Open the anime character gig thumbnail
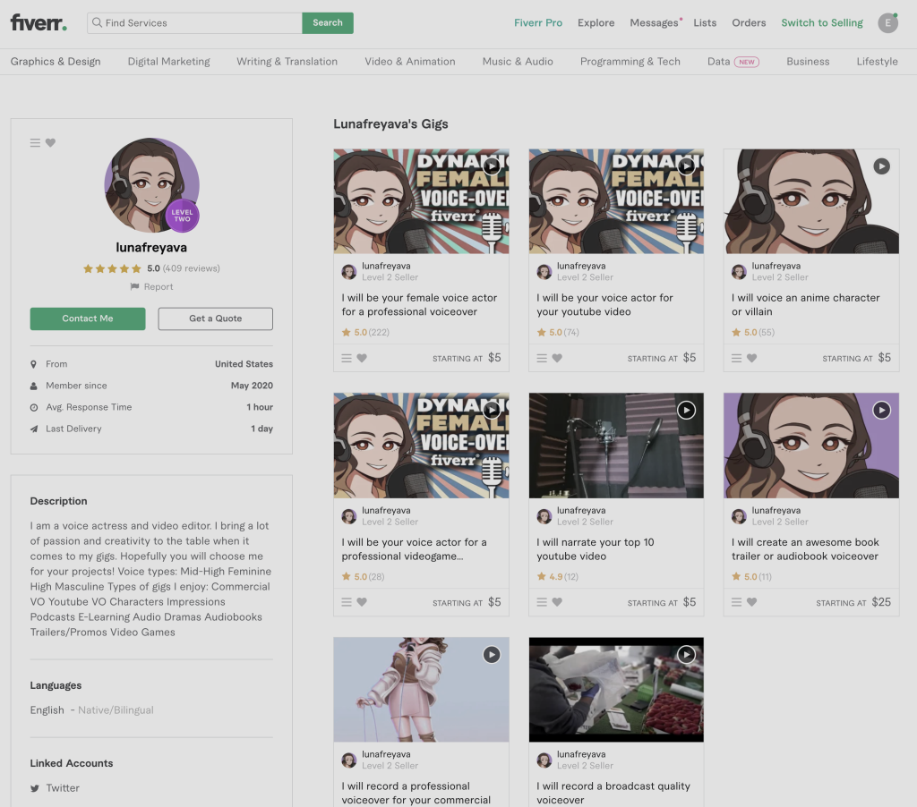This screenshot has height=807, width=917. (x=811, y=201)
